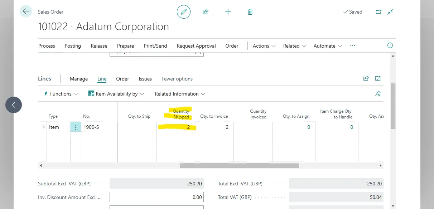Expand the Functions dropdown
Viewport: 434px width, 209px height.
(61, 94)
